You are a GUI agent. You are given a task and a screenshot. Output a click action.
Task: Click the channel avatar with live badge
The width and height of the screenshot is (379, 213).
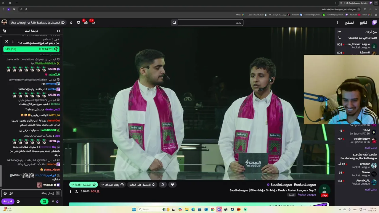click(324, 191)
